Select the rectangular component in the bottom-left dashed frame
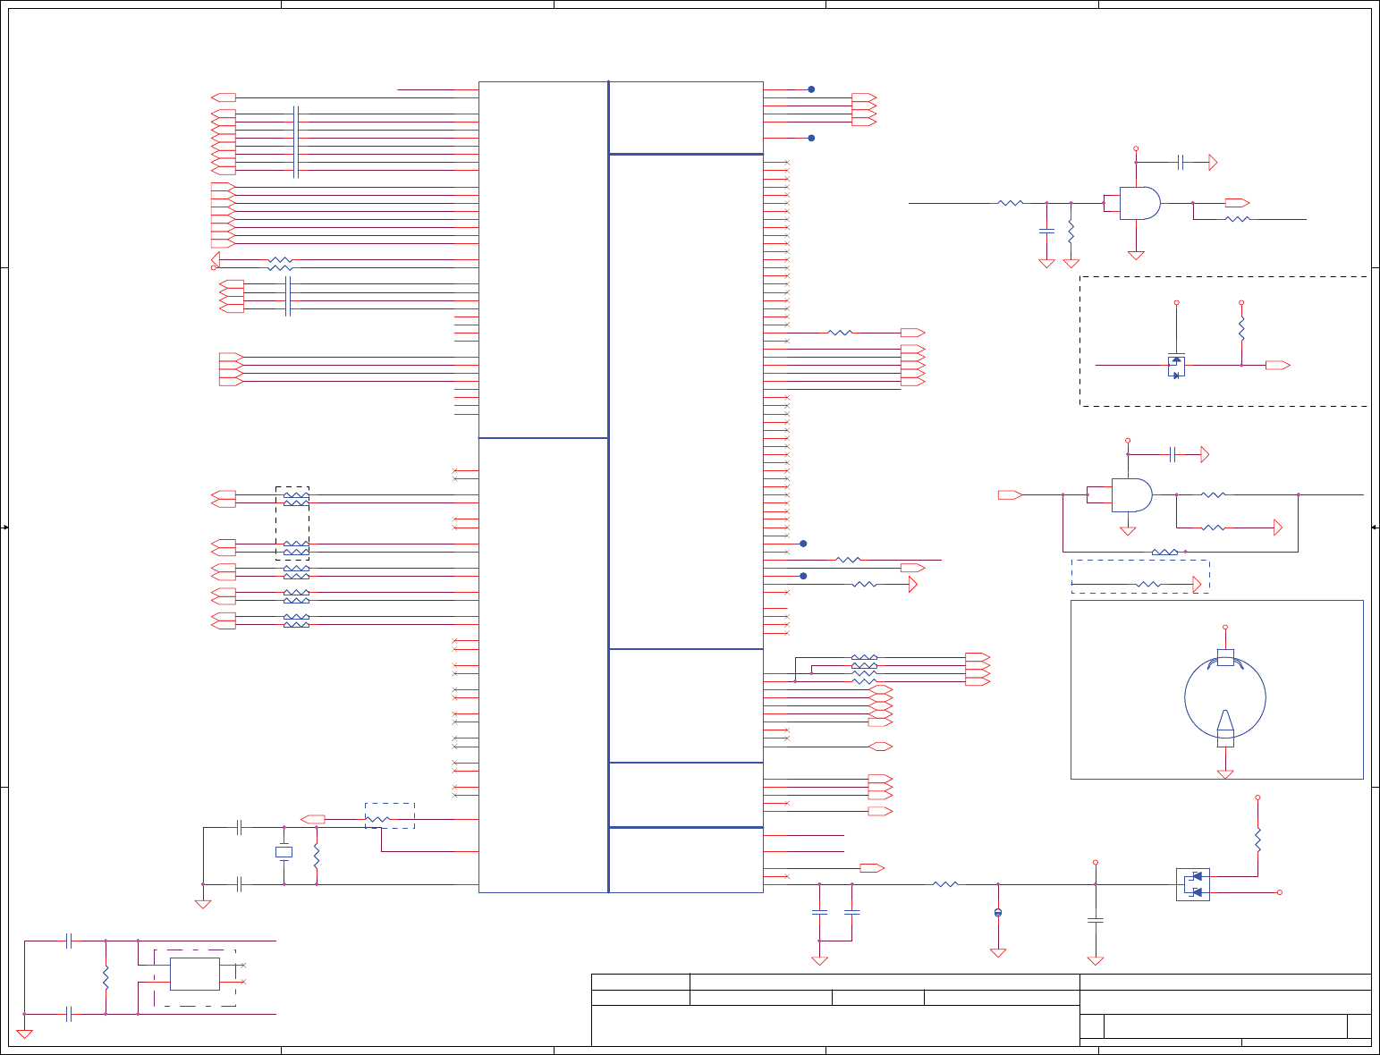This screenshot has height=1055, width=1380. pyautogui.click(x=195, y=974)
